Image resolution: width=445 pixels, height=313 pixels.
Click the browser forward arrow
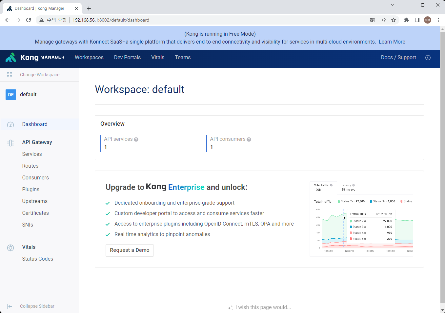18,20
